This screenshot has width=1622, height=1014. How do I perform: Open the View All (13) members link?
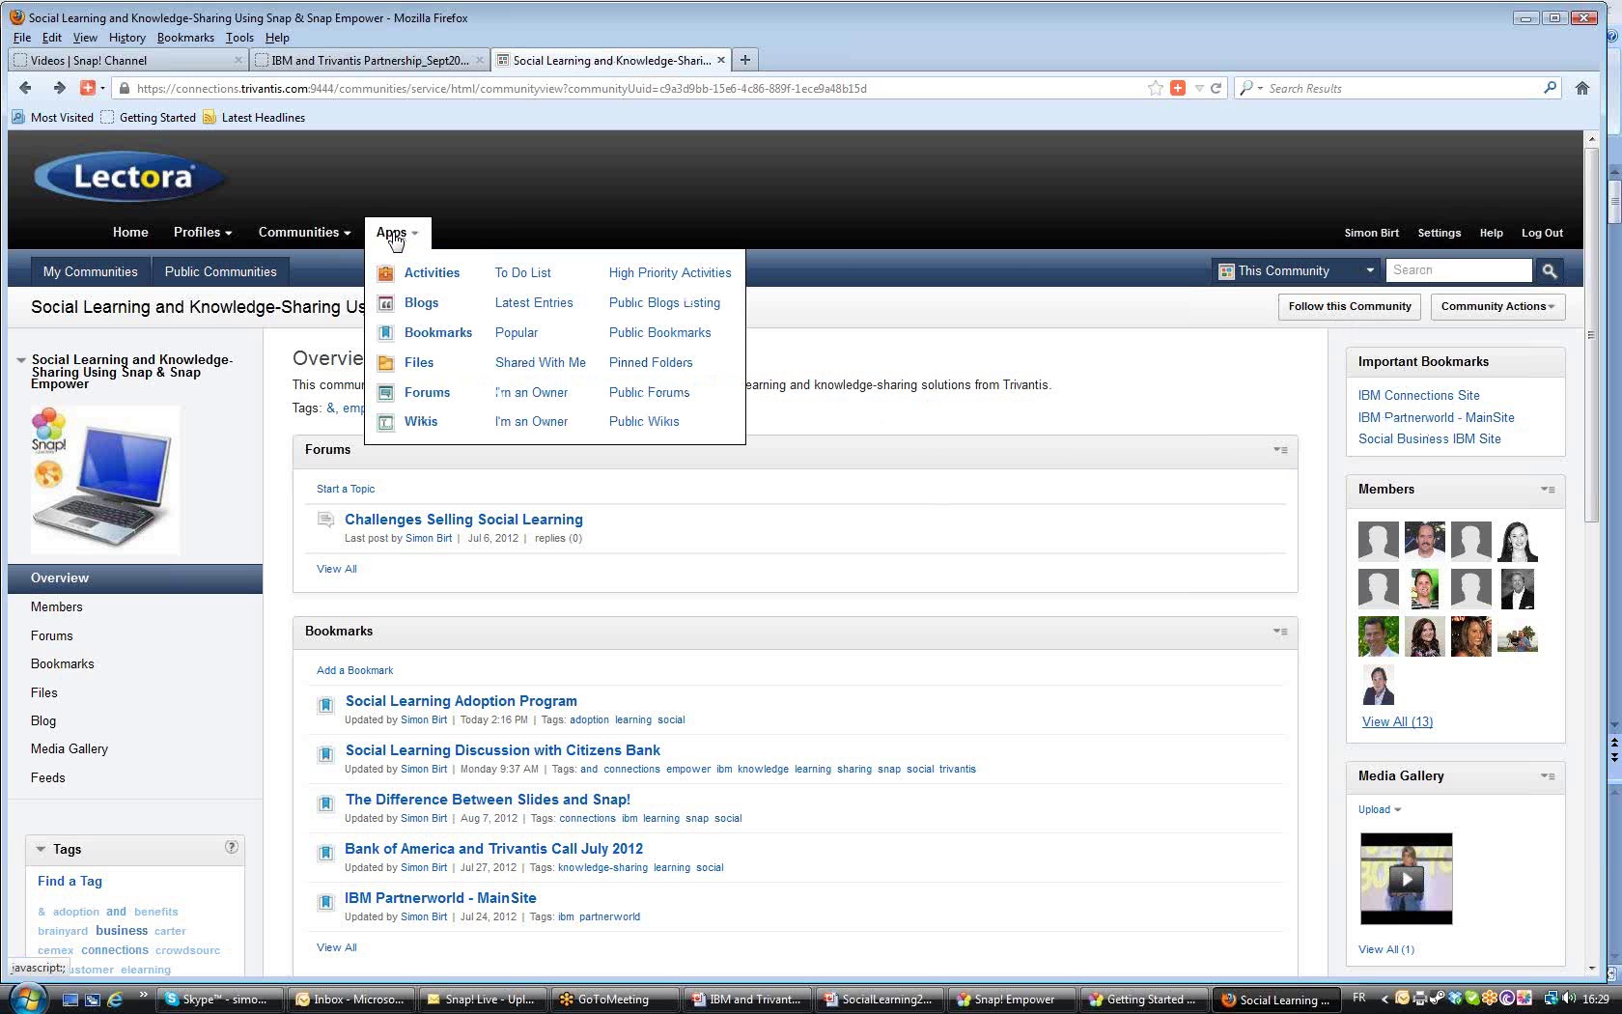(1397, 722)
